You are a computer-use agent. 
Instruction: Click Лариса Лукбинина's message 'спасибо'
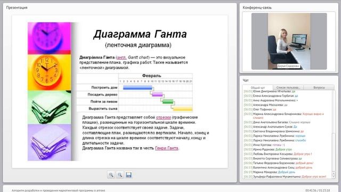click(275, 140)
